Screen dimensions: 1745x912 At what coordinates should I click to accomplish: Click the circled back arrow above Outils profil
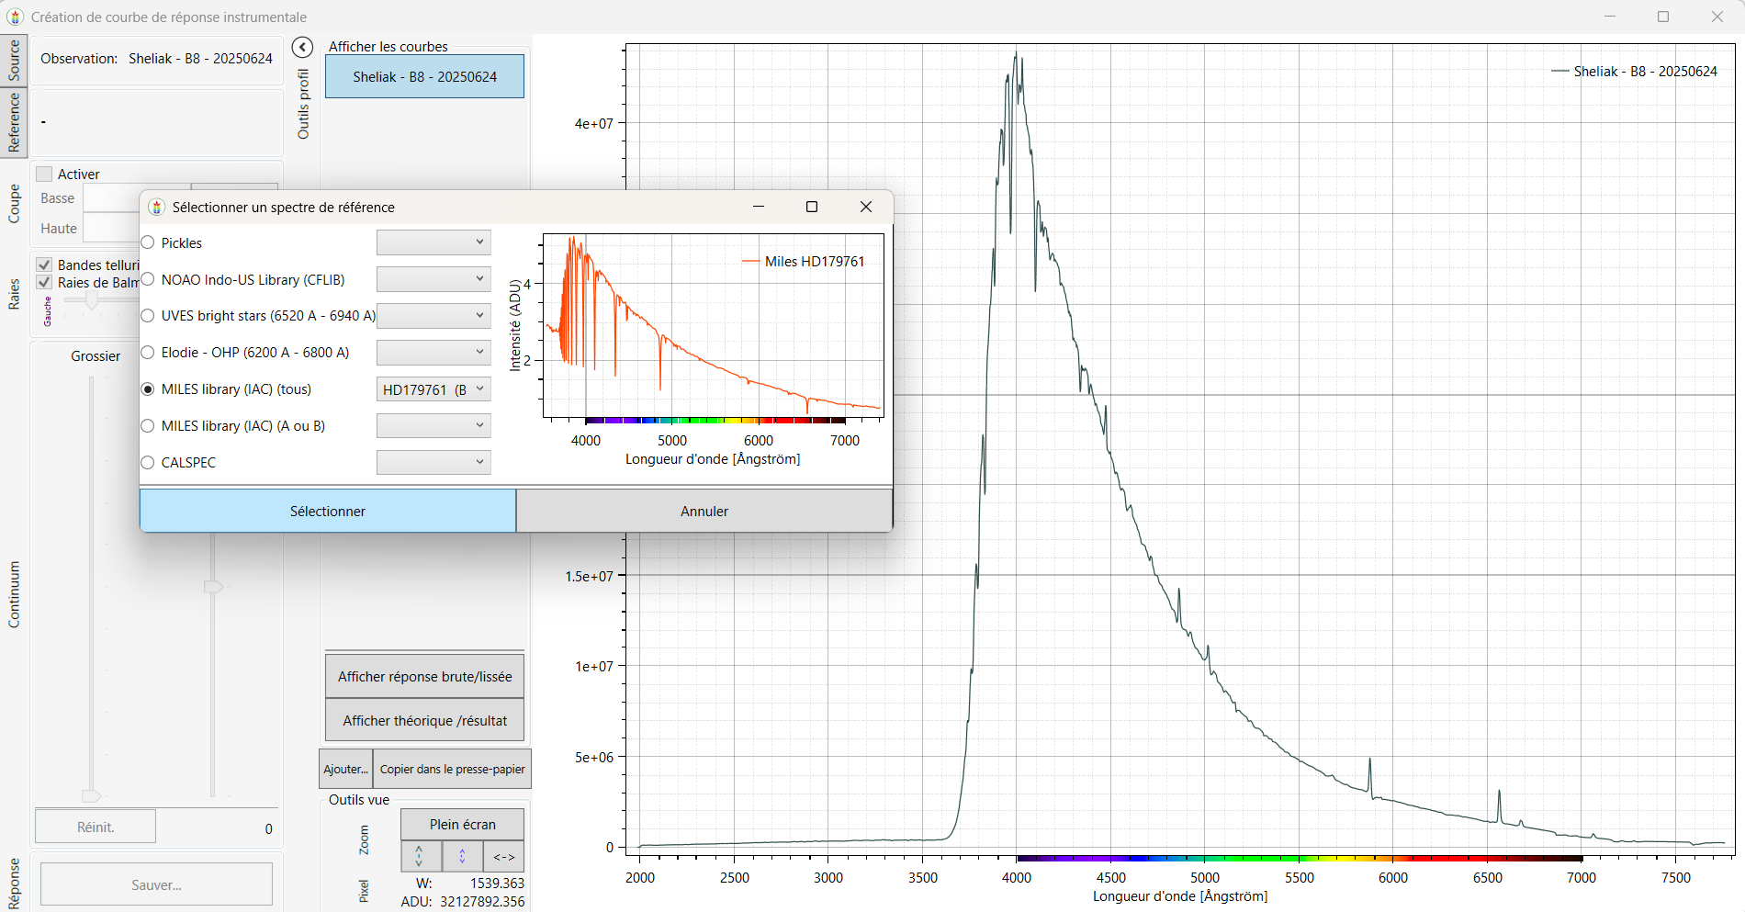tap(302, 47)
